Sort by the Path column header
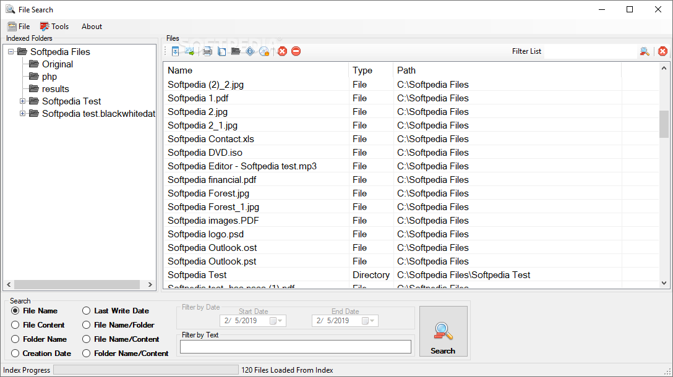Image resolution: width=673 pixels, height=377 pixels. [507, 70]
